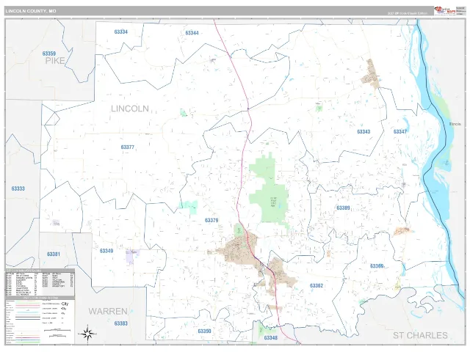The height and width of the screenshot is (352, 470).
Task: Click the distance scale bar in legend
Action: pos(57,330)
